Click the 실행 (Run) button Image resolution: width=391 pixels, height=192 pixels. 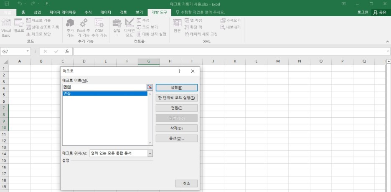click(177, 88)
